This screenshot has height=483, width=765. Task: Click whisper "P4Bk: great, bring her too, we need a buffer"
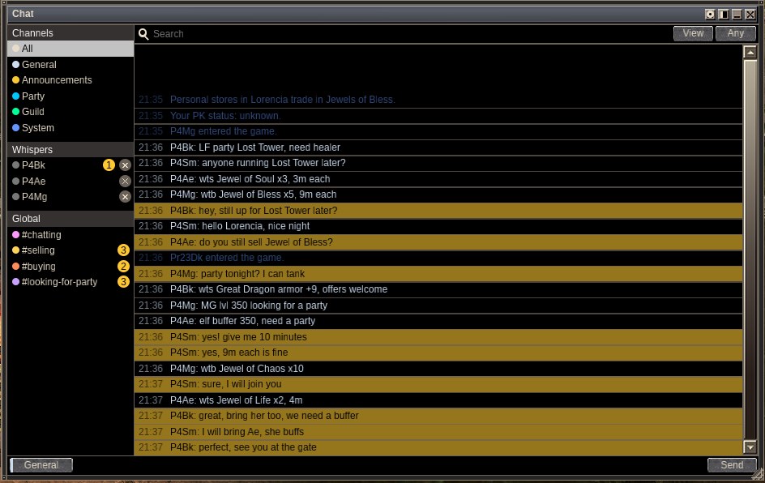pyautogui.click(x=438, y=416)
